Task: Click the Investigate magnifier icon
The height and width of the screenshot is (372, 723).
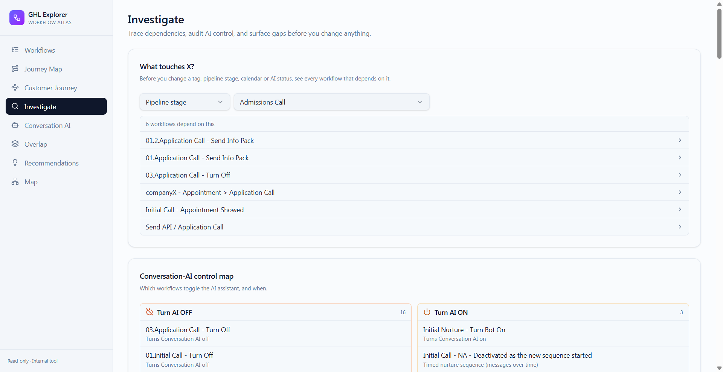Action: click(15, 106)
